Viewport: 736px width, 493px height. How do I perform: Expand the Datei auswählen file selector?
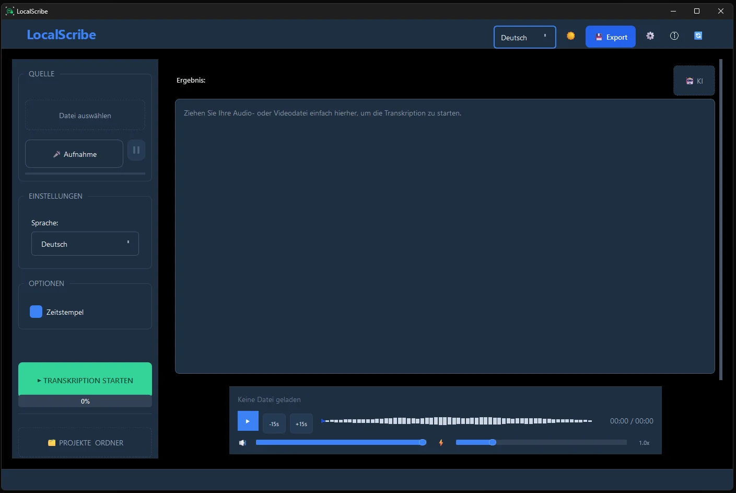pyautogui.click(x=85, y=115)
